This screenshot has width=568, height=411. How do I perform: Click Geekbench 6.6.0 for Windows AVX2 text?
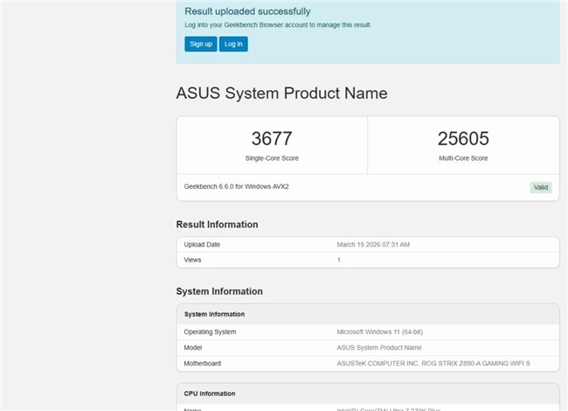(236, 187)
